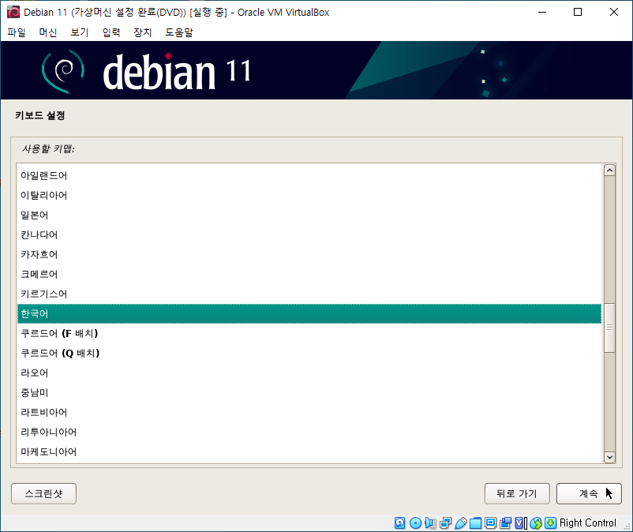The image size is (633, 532).
Task: Click the network adapters status icon
Action: point(446,523)
